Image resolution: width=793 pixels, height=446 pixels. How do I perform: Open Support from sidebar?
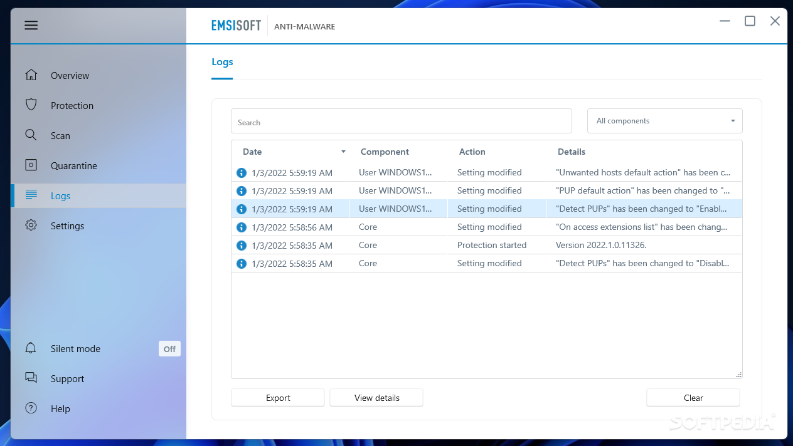[98, 378]
